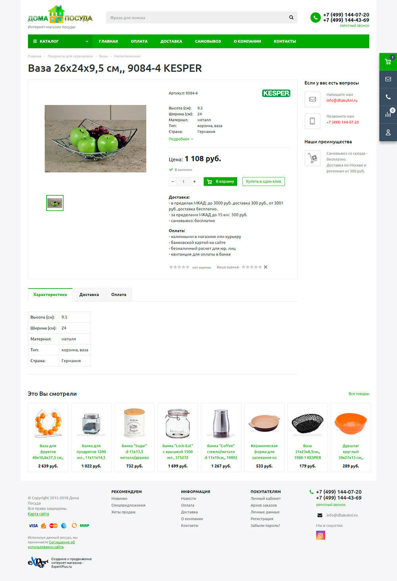The width and height of the screenshot is (397, 581).
Task: Clear your rating with the X icon
Action: click(266, 267)
